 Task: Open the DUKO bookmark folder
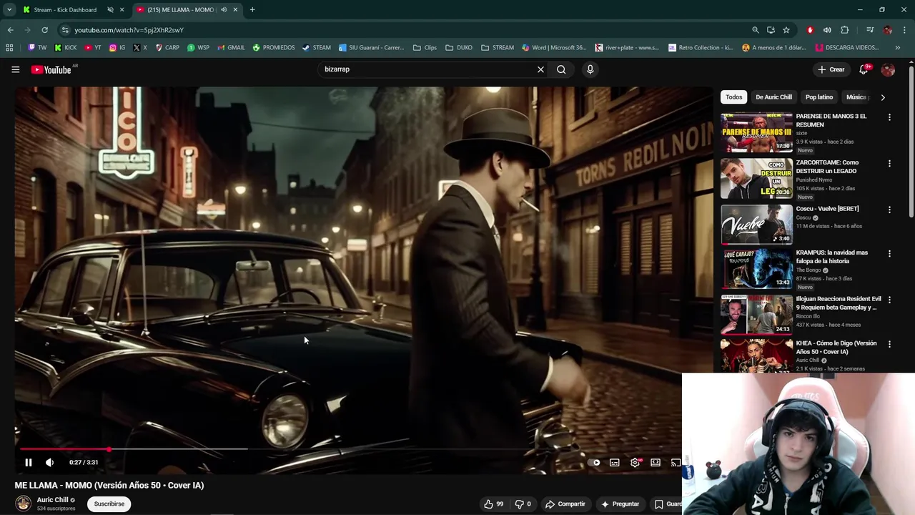458,48
